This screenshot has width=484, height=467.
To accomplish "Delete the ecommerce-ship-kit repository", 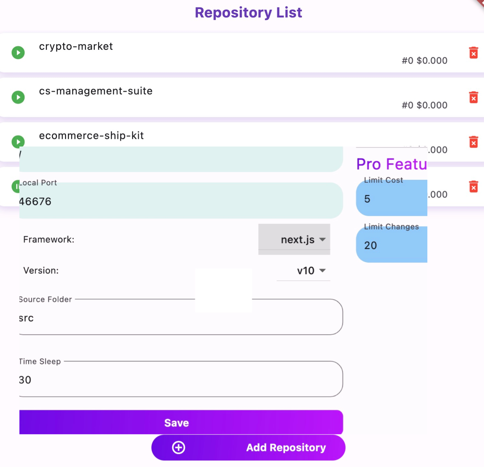I will (473, 142).
